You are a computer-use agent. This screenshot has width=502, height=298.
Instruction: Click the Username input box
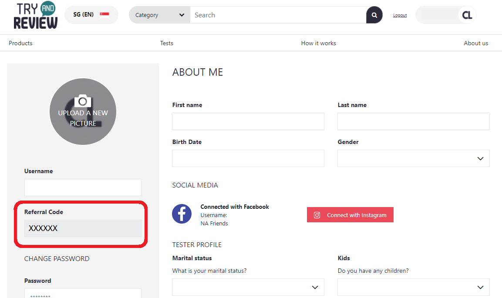[x=83, y=188]
